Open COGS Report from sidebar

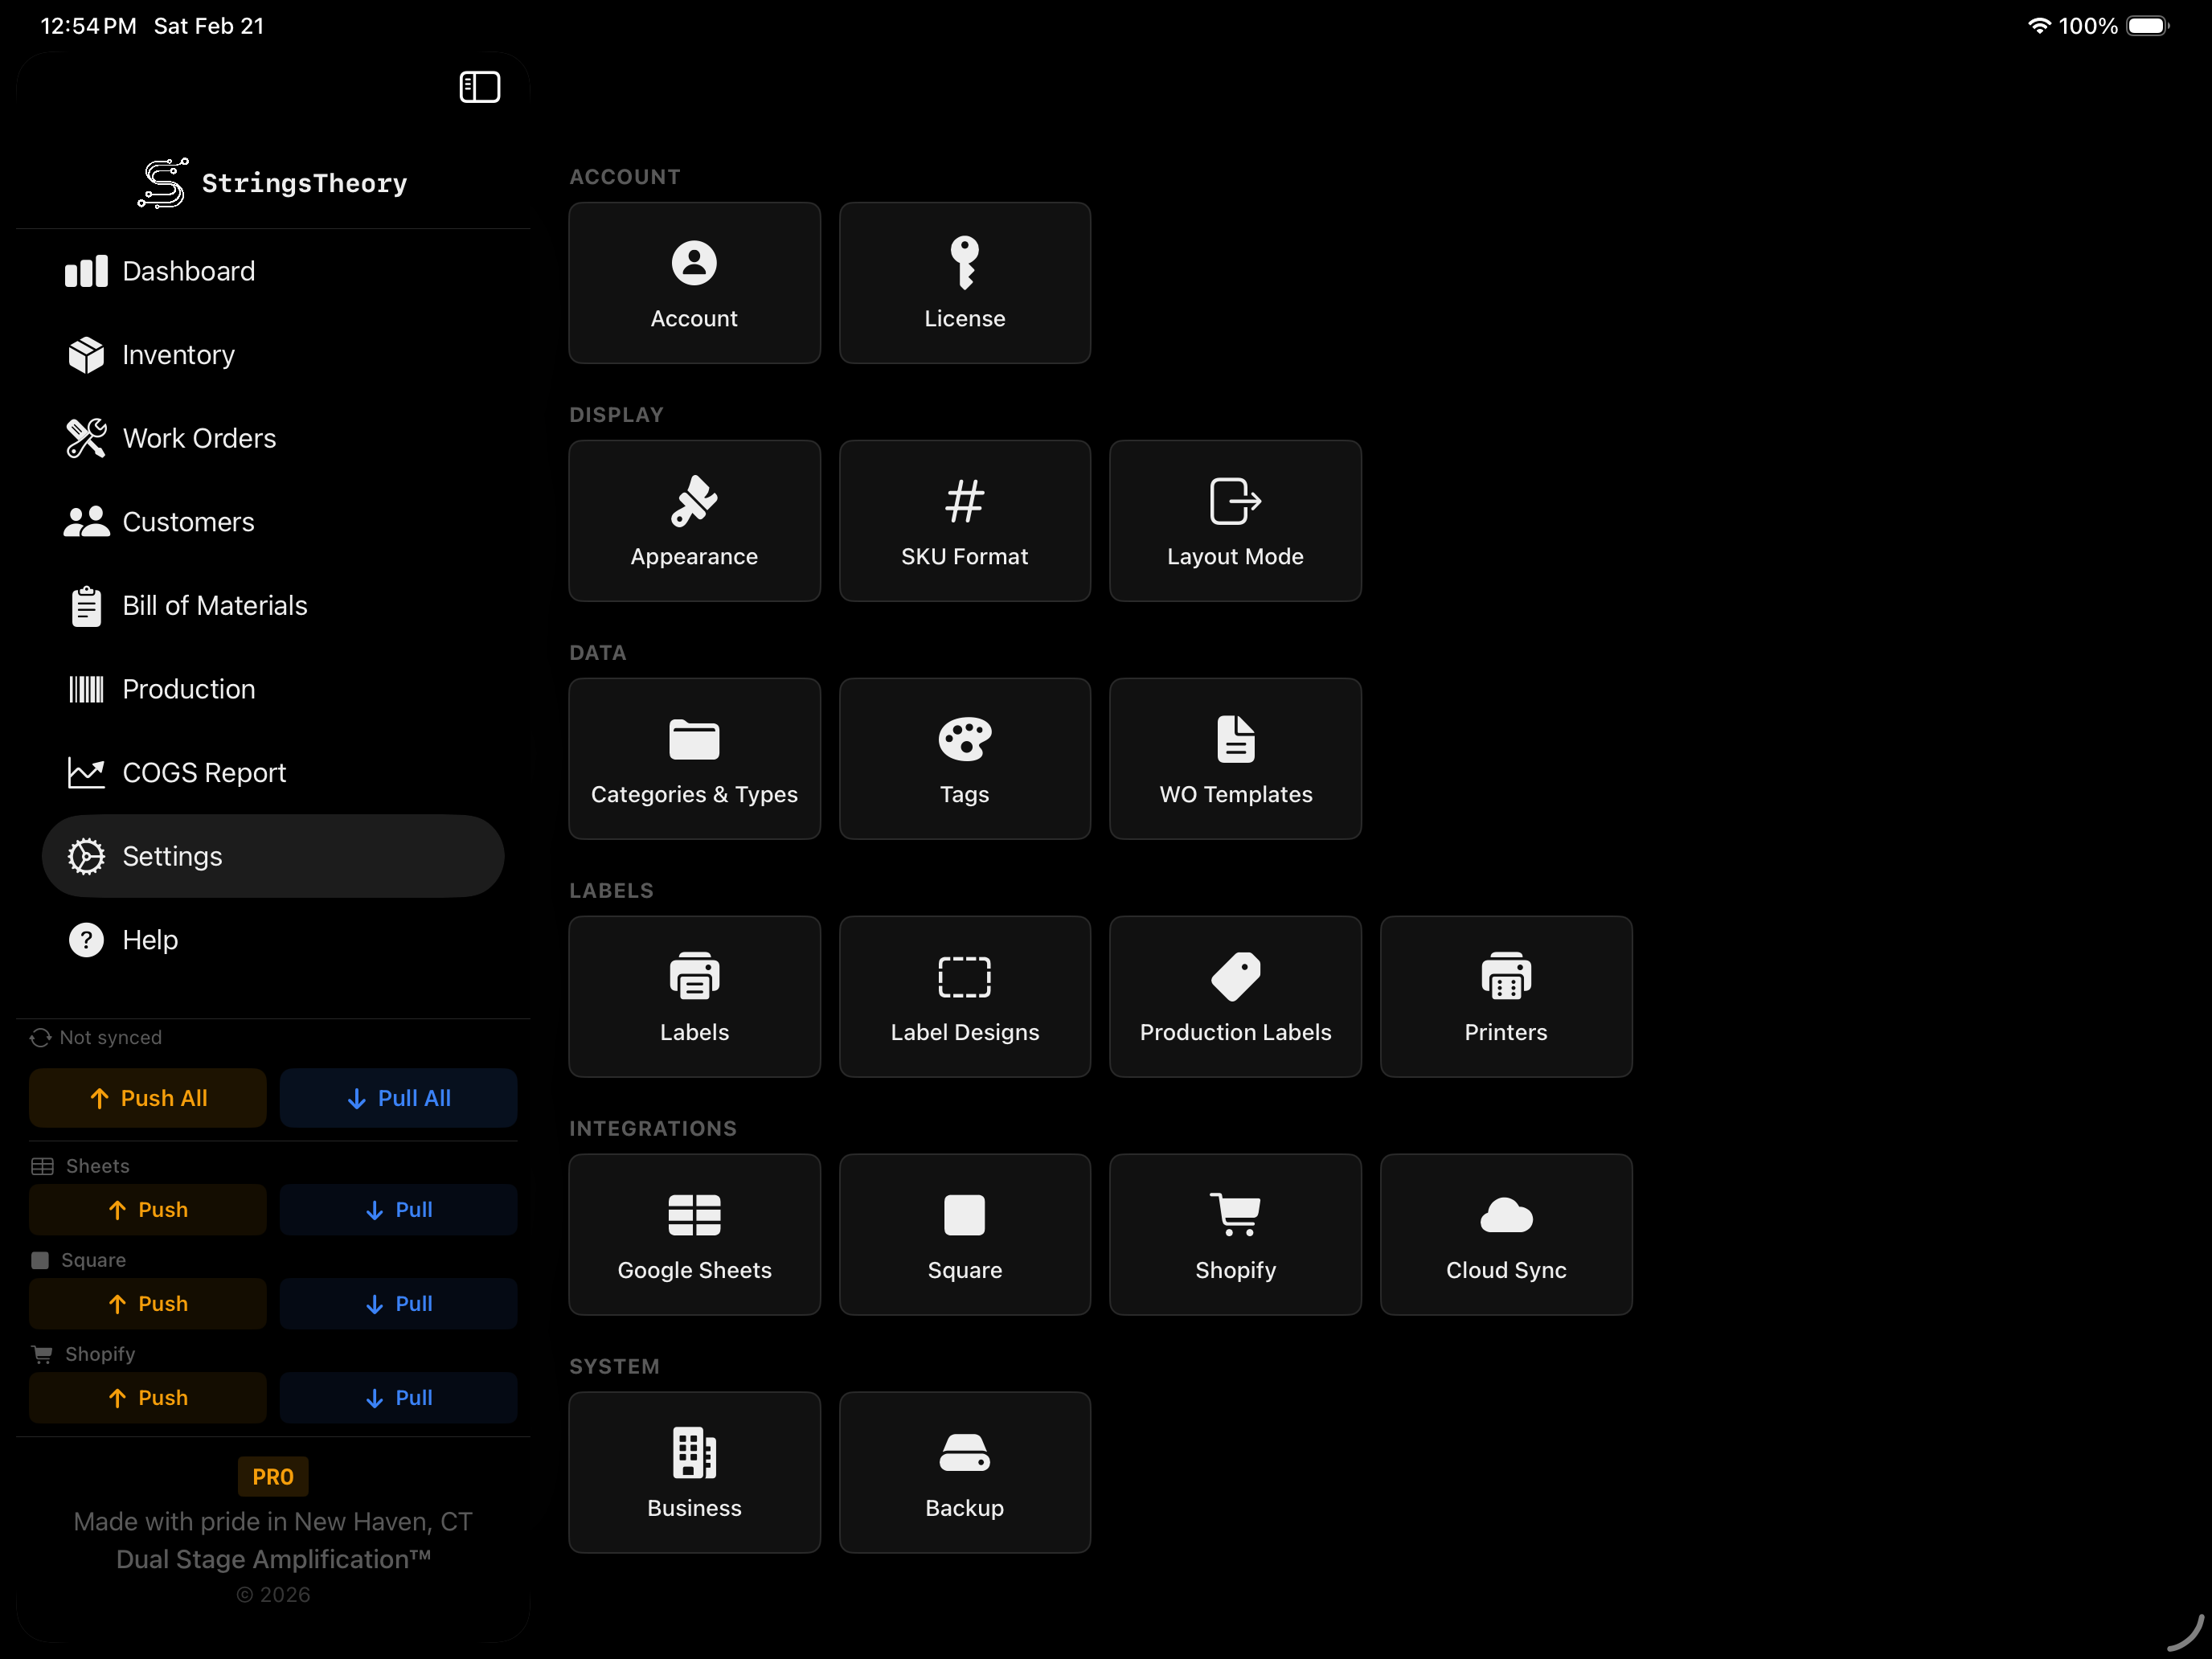tap(204, 773)
